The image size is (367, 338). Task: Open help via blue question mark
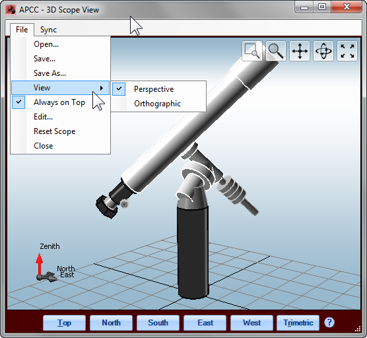329,323
